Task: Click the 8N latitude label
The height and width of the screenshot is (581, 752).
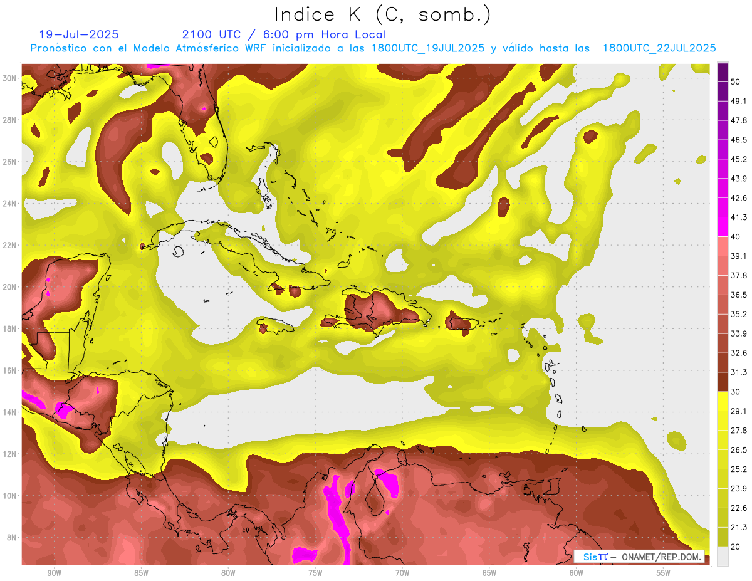Action: (x=13, y=538)
